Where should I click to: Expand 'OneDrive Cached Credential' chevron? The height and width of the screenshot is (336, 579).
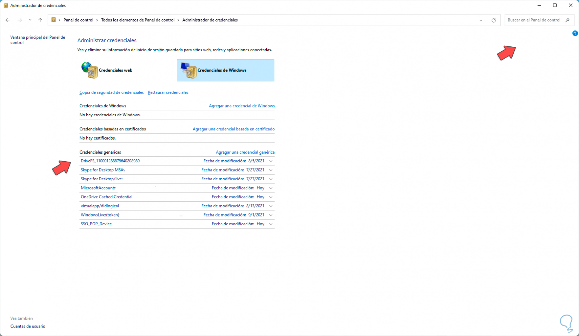pyautogui.click(x=271, y=197)
